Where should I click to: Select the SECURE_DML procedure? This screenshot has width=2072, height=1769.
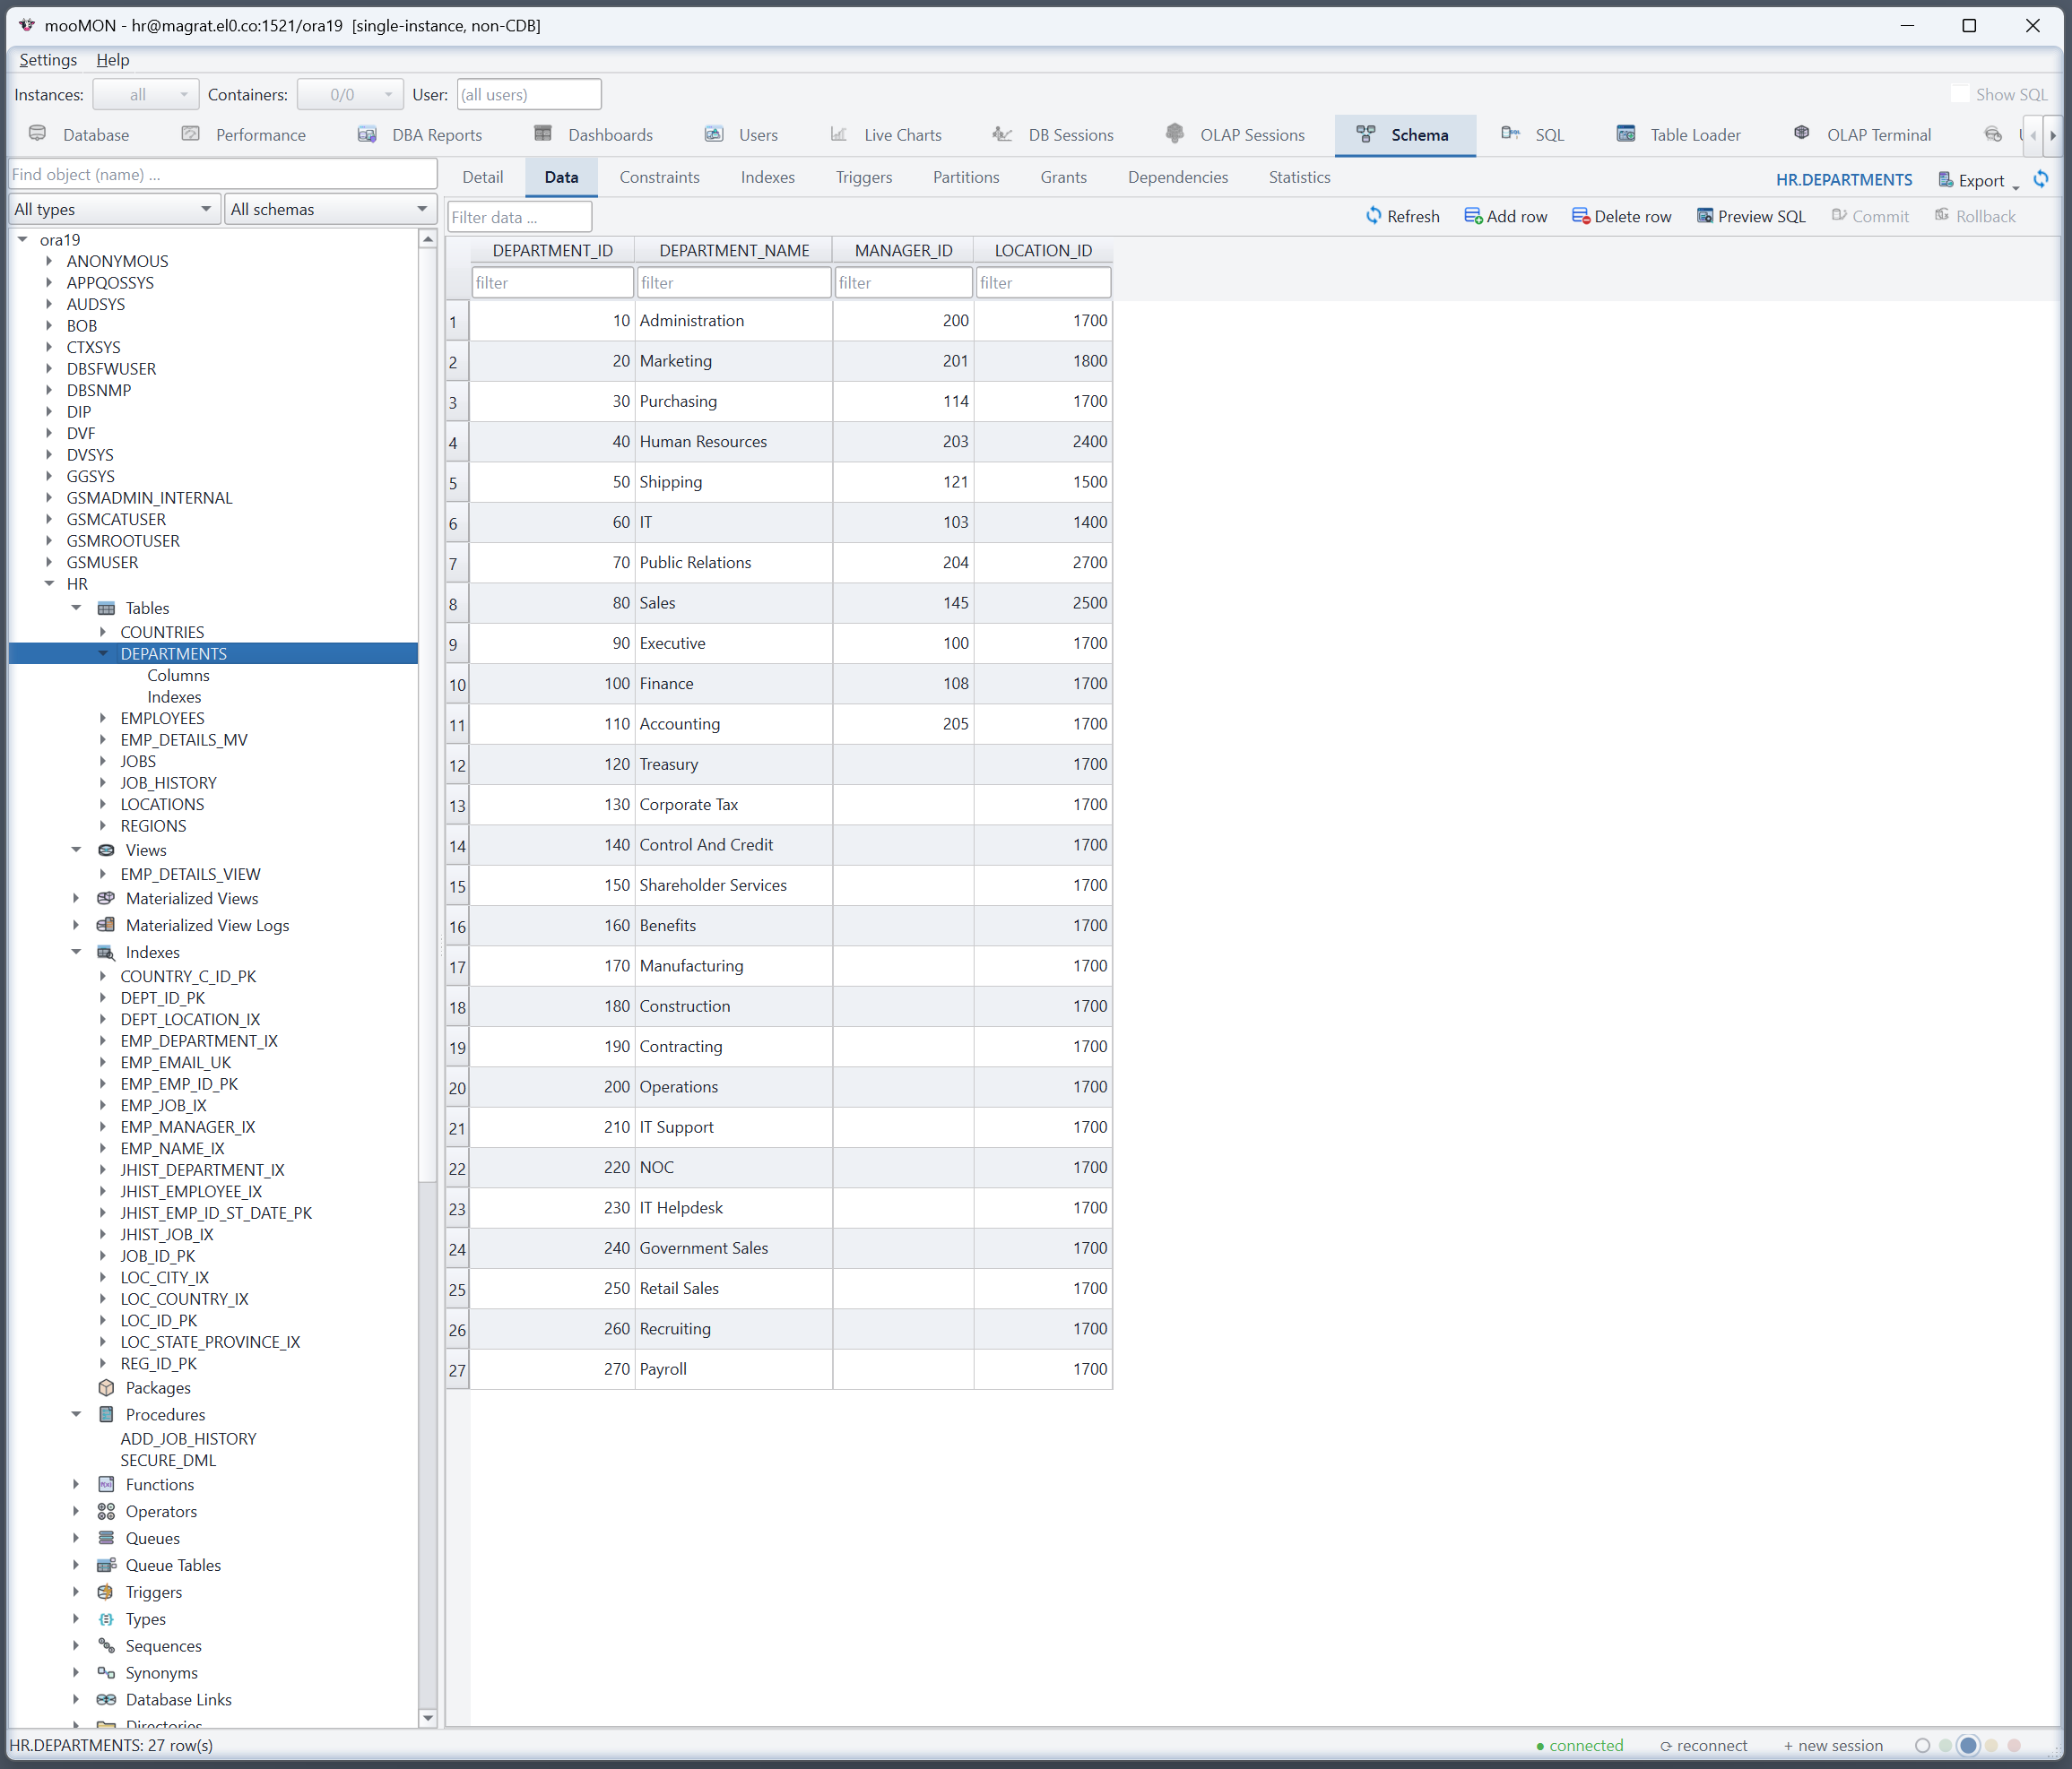(x=168, y=1460)
